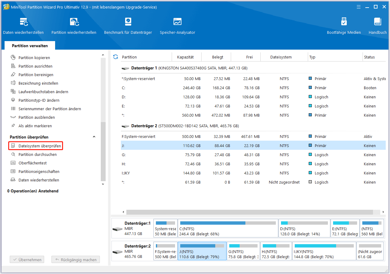Open Daten wiederherstellen in top toolbar
The height and width of the screenshot is (274, 390).
coord(23,26)
